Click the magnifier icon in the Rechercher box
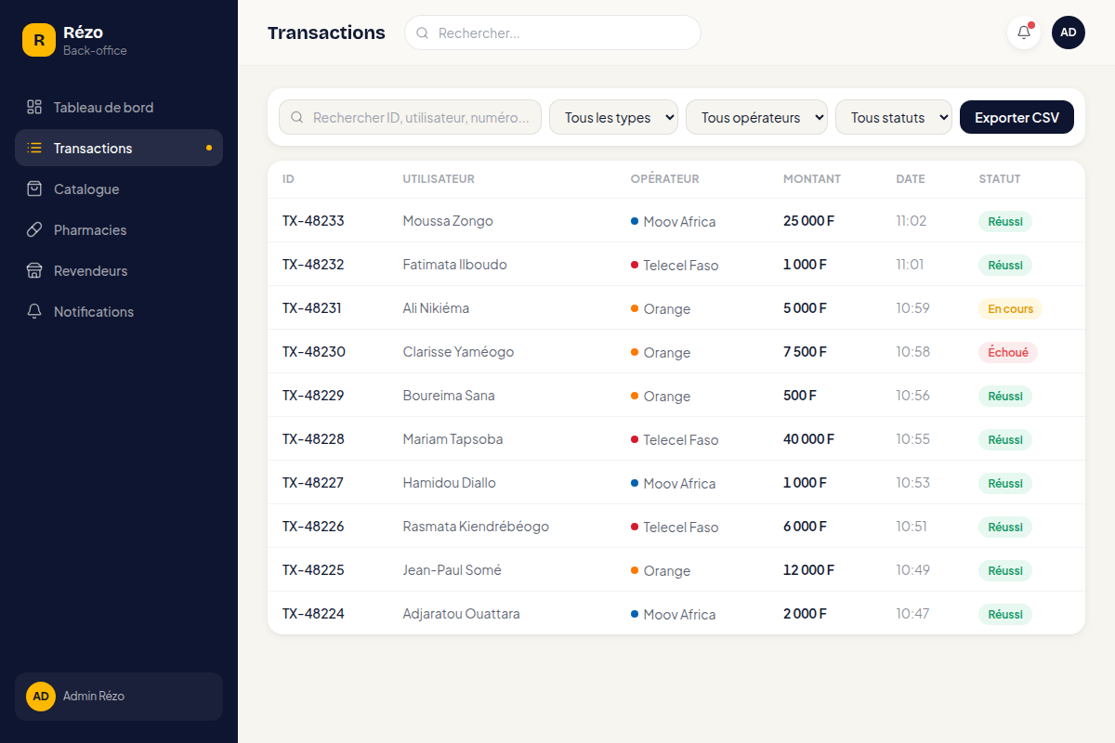1115x743 pixels. tap(422, 33)
